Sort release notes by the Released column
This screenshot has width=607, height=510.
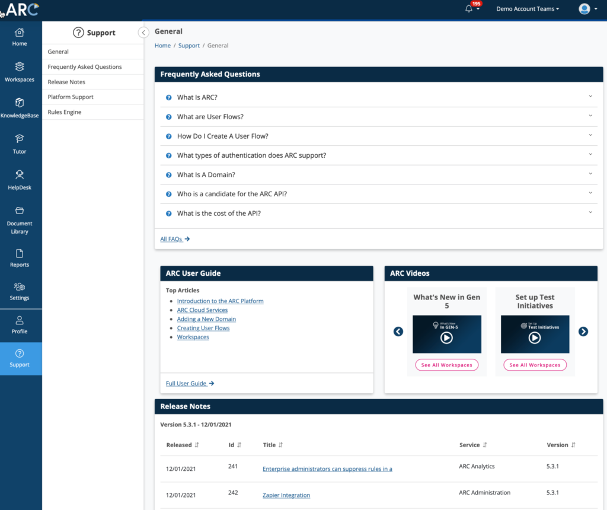coord(181,445)
